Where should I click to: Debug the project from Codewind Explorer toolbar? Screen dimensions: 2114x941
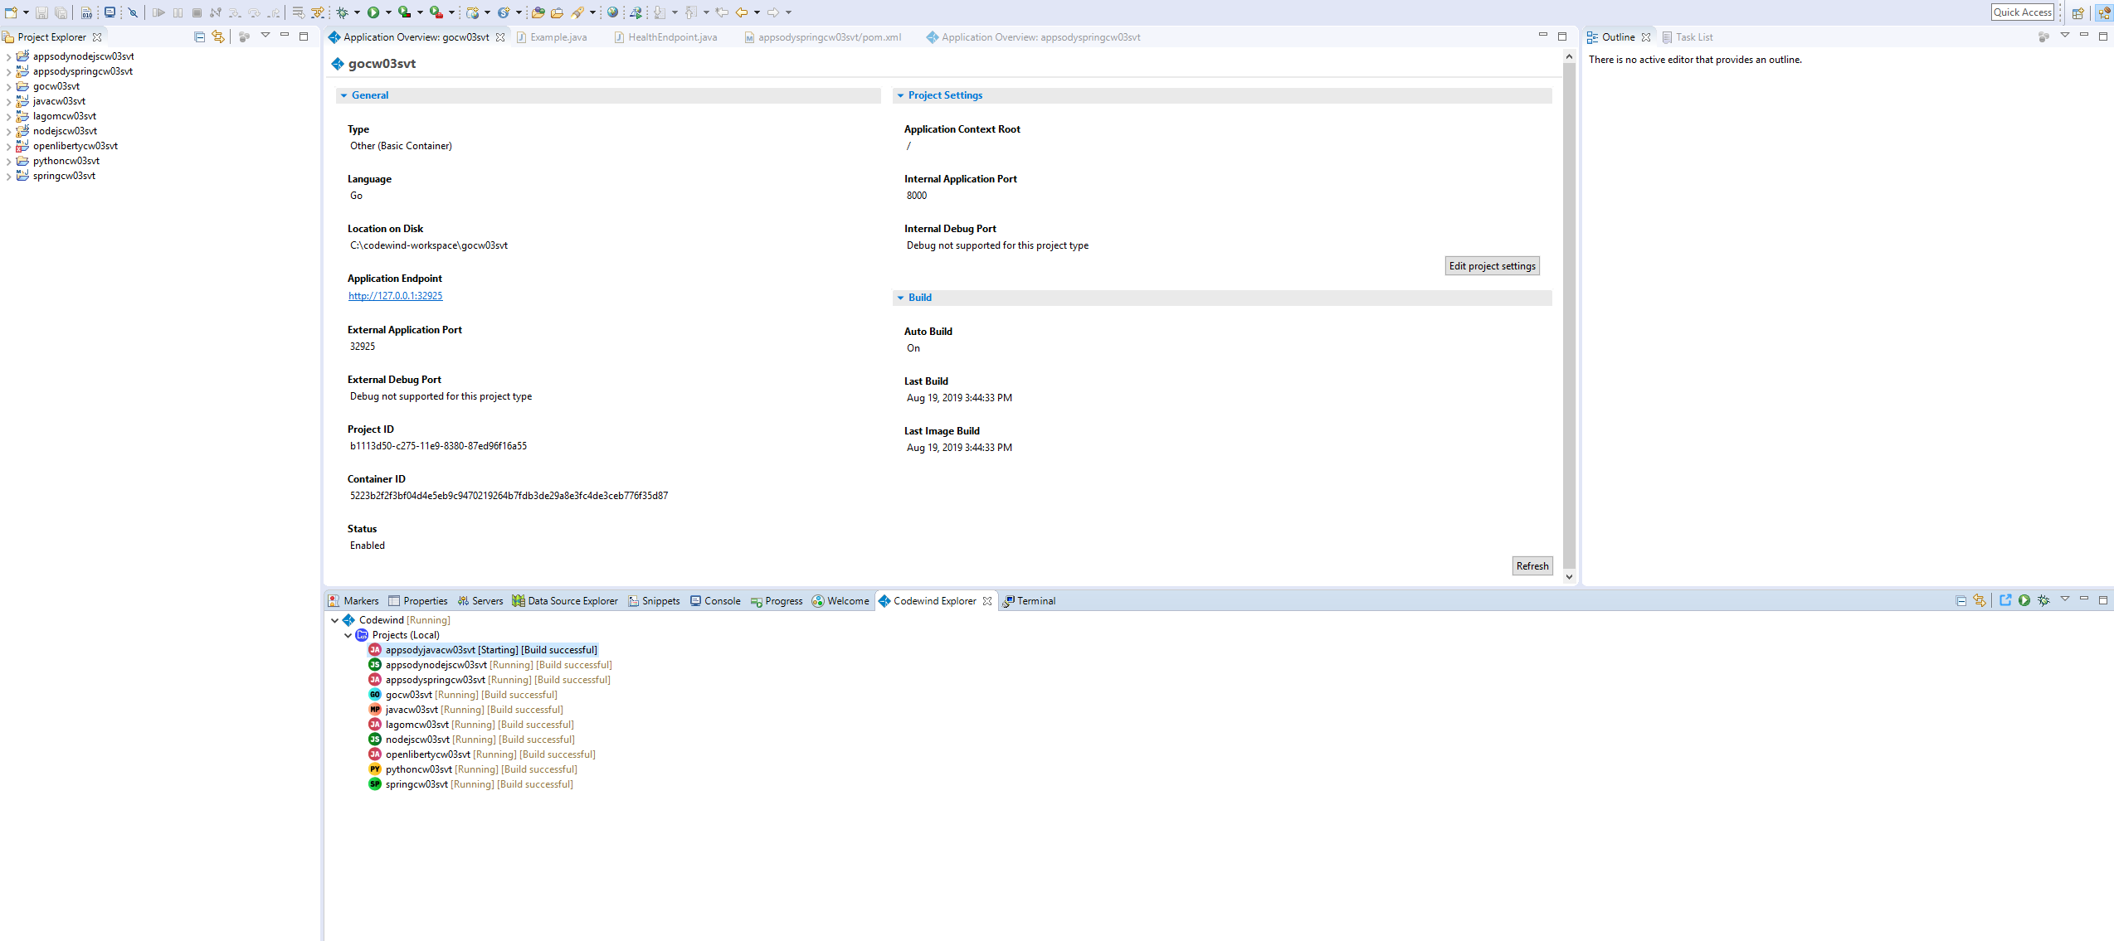(x=2043, y=600)
